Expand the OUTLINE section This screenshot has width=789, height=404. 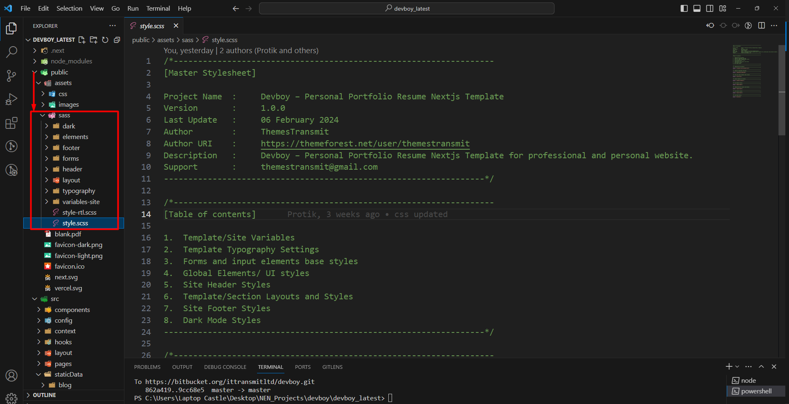tap(44, 395)
